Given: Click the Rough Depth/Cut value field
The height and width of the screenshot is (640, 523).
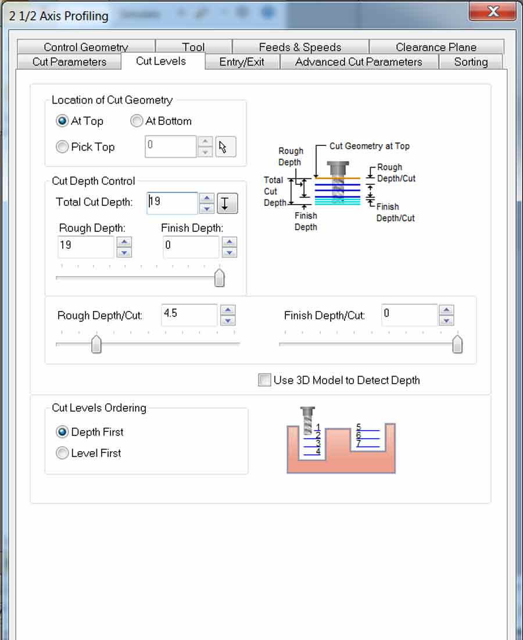Looking at the screenshot, I should pos(189,314).
